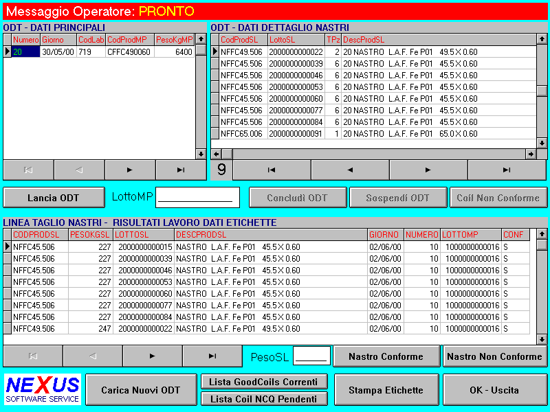Go to next record in Risultati Lavoro navigator

pos(152,356)
